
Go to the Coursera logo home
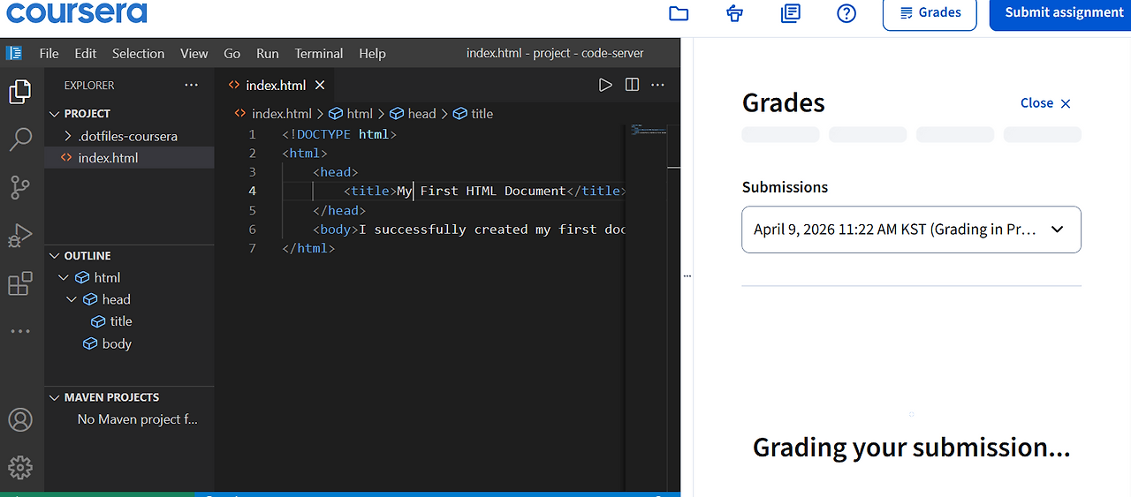[x=77, y=12]
